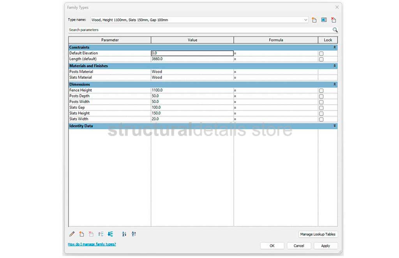
Task: Lock the Fence Height parameter
Action: click(321, 90)
